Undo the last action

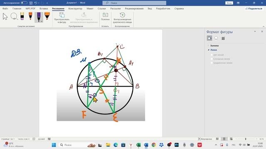[36, 3]
